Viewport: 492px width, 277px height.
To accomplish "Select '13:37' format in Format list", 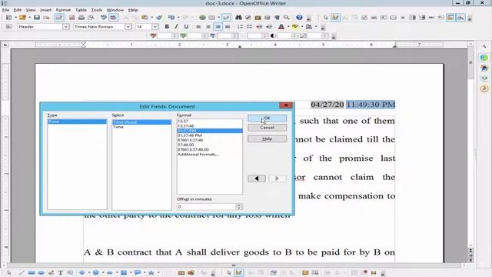I will pos(183,121).
